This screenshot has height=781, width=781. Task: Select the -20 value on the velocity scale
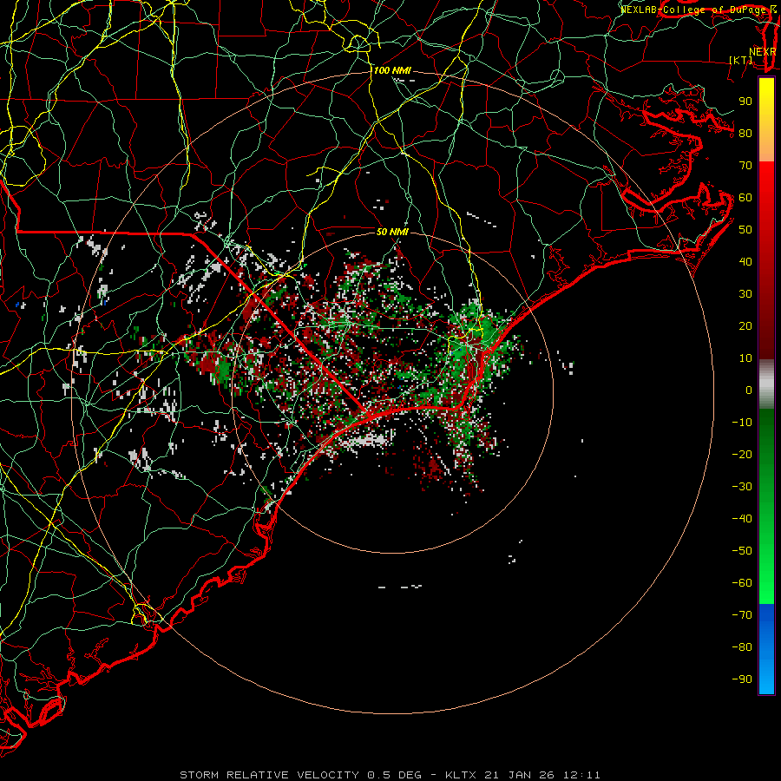(x=742, y=454)
